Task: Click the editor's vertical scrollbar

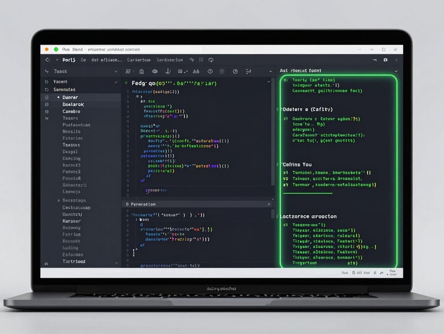Action: [273, 132]
